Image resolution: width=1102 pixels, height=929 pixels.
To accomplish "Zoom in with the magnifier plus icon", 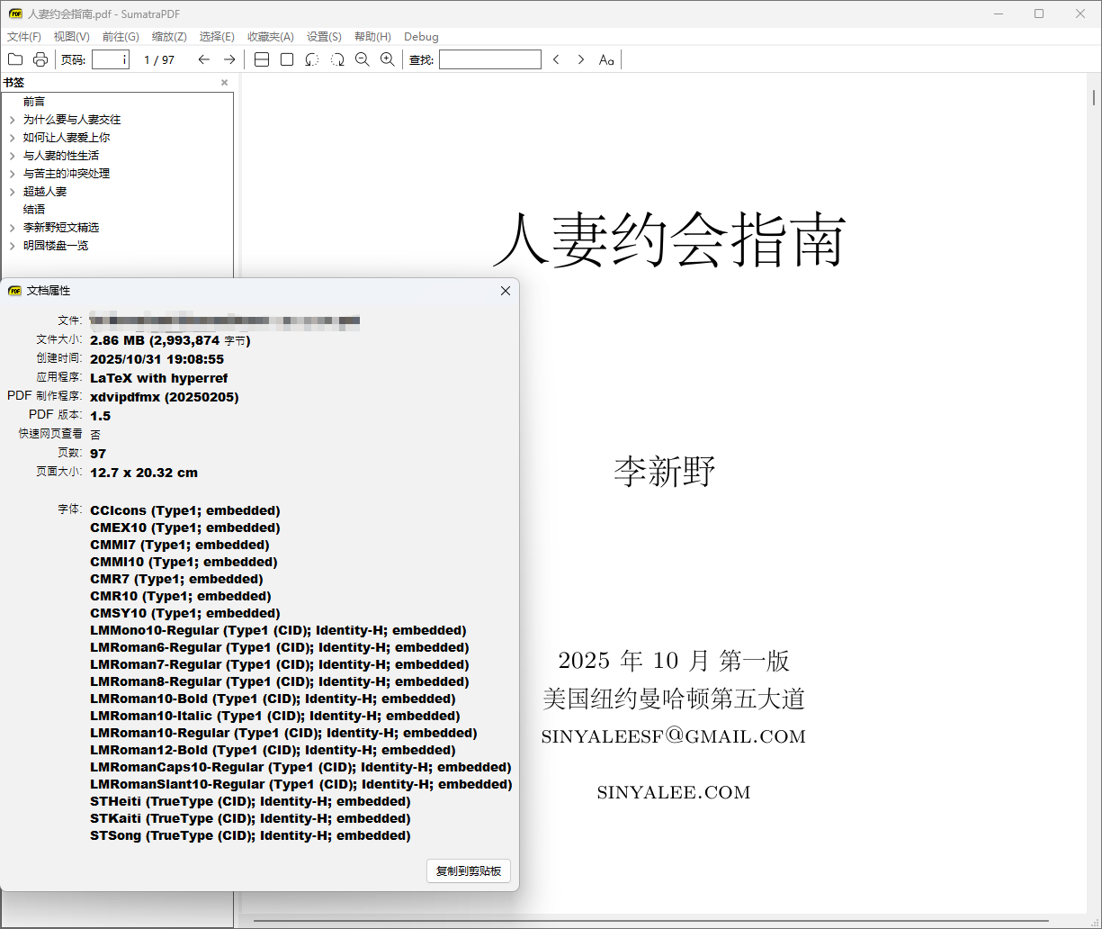I will 387,59.
